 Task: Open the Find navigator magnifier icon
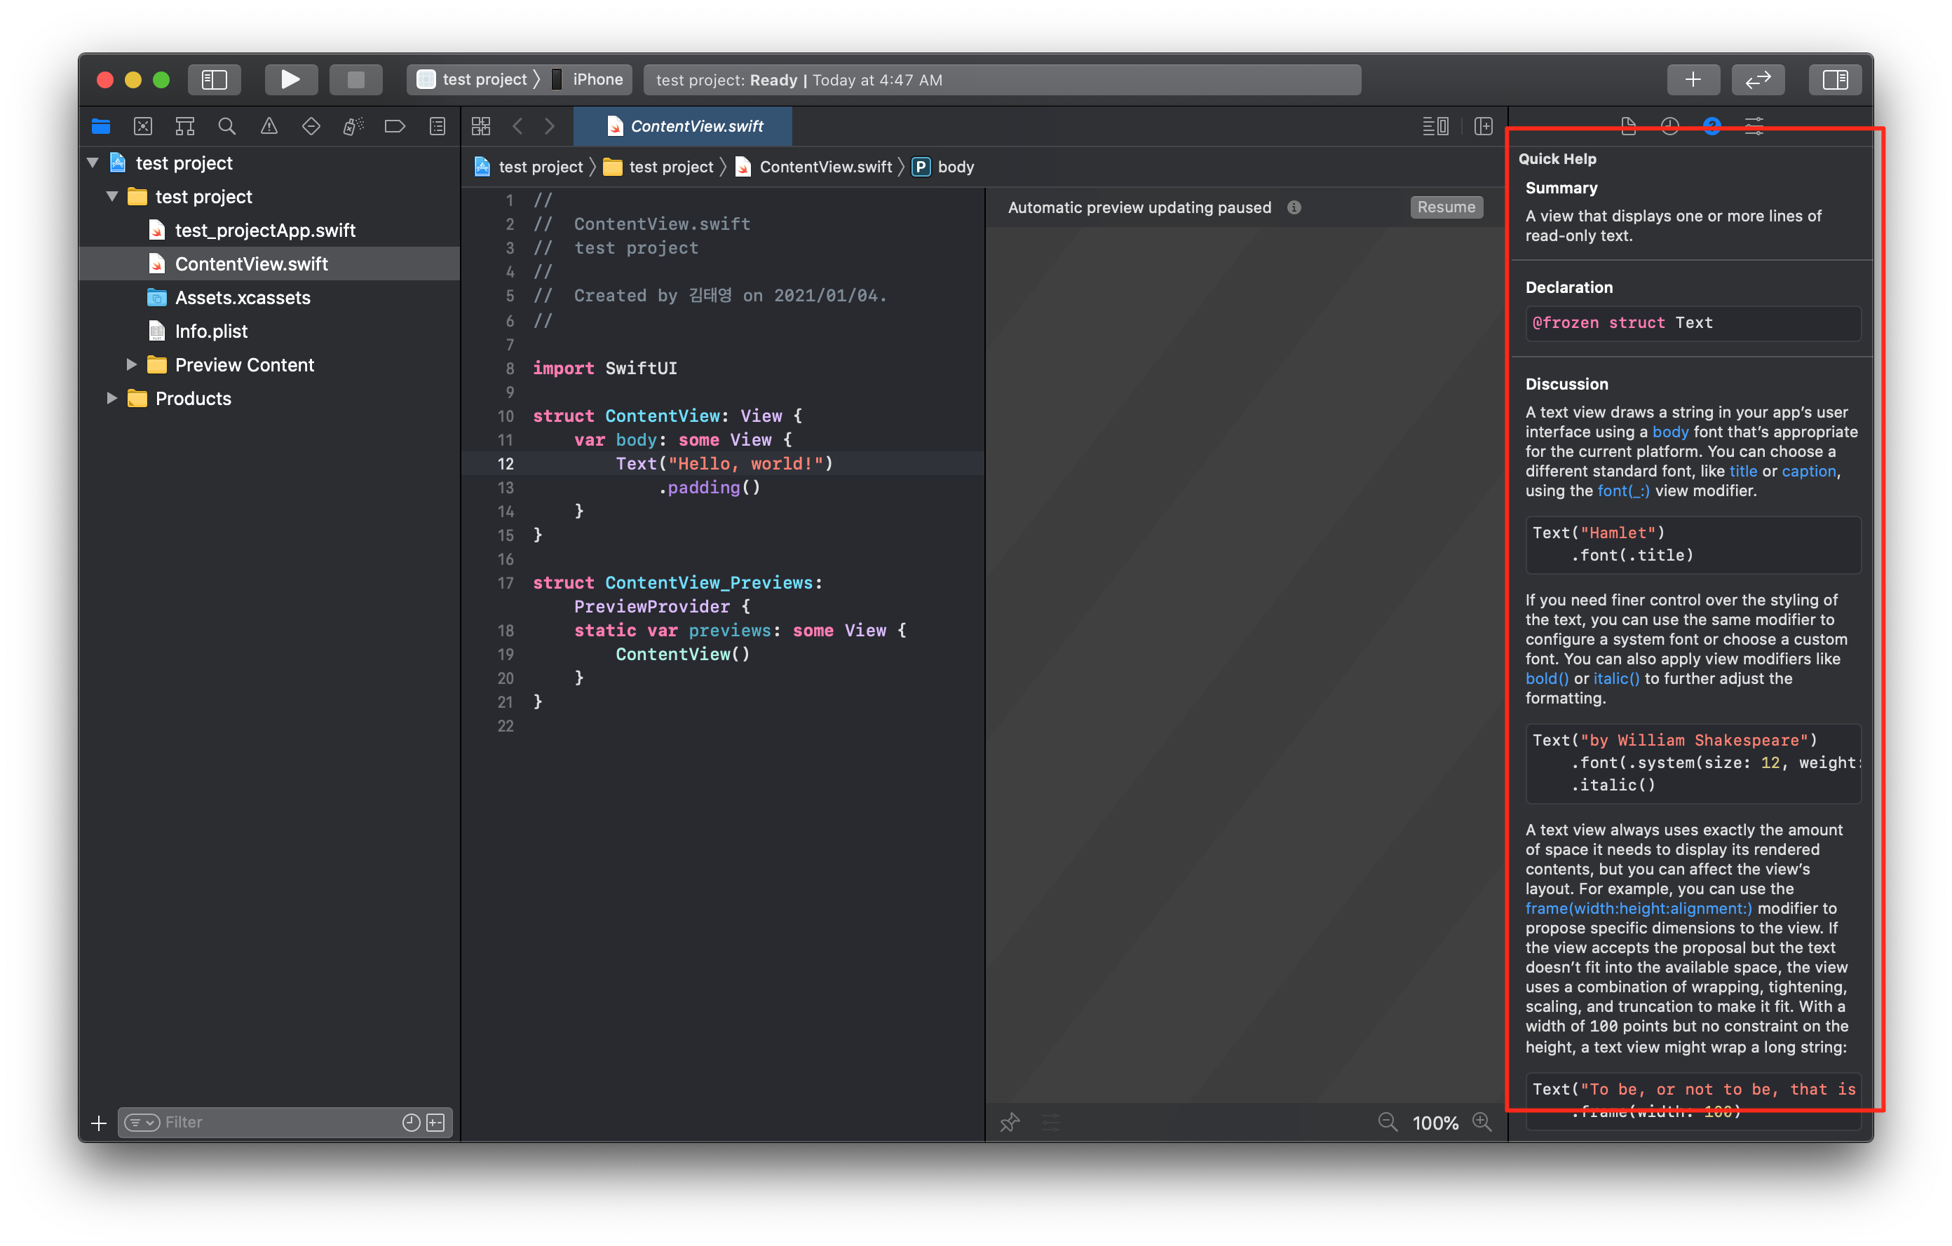tap(227, 126)
